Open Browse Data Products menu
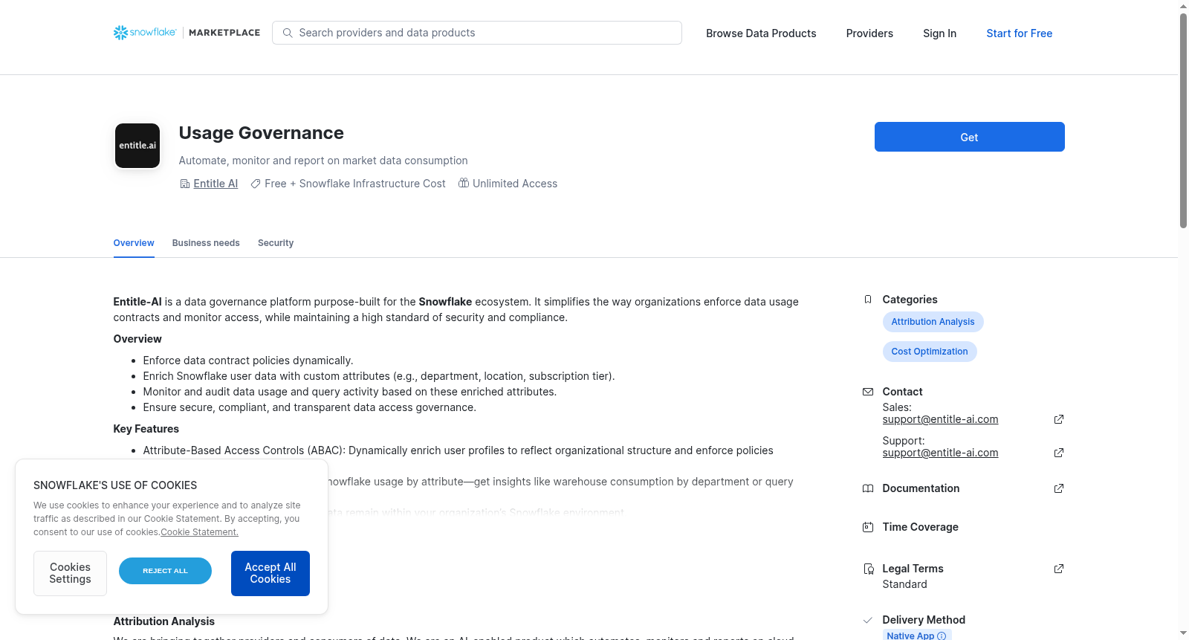The width and height of the screenshot is (1189, 640). (x=761, y=33)
